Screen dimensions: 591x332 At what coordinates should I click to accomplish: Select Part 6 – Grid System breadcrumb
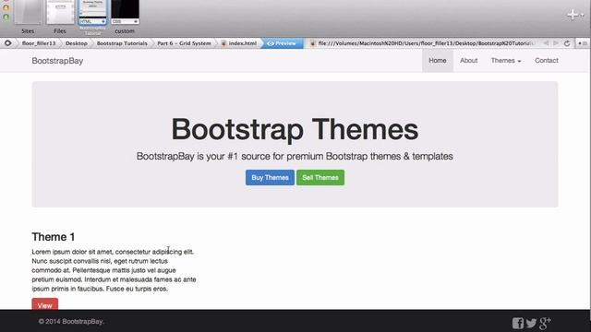pos(184,43)
